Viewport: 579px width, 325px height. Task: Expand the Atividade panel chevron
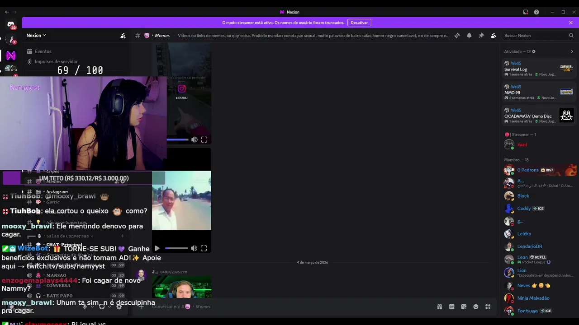pyautogui.click(x=572, y=51)
